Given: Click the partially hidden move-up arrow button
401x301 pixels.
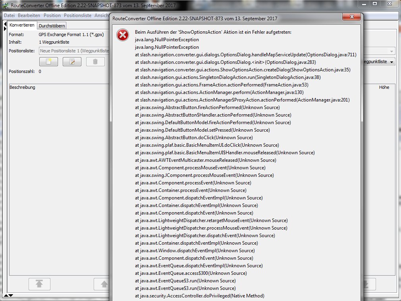Looking at the screenshot, I should 102,284.
